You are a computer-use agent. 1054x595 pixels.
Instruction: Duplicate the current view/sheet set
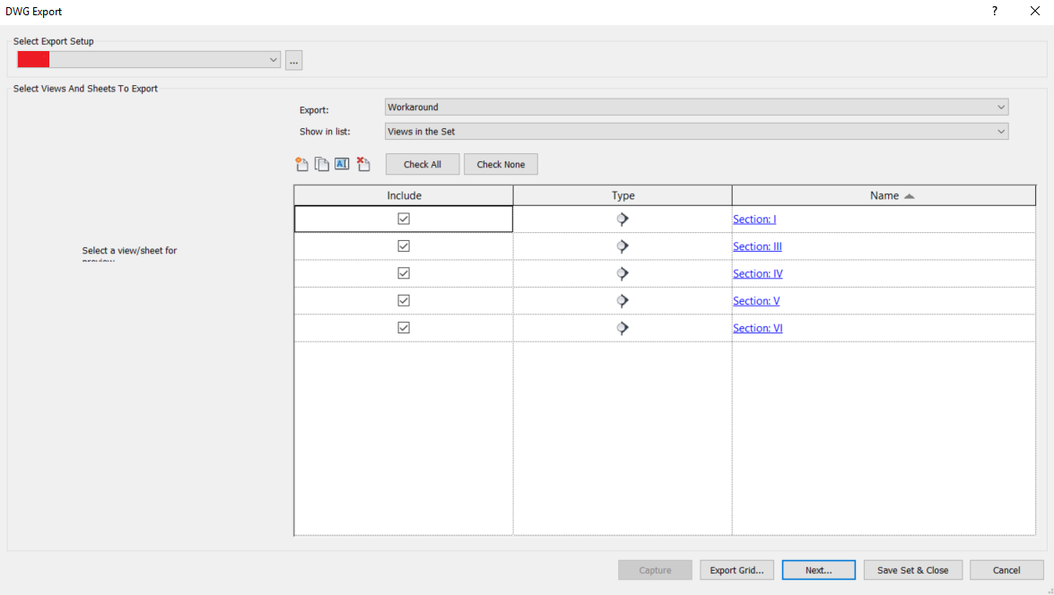coord(321,164)
